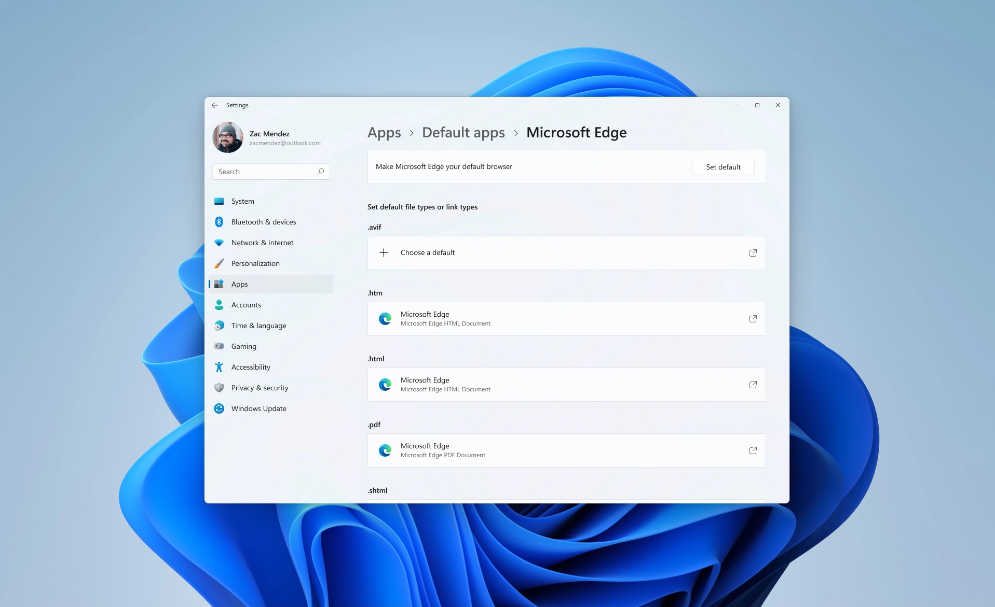
Task: Click zacmendez@outlook.com email text
Action: 285,143
